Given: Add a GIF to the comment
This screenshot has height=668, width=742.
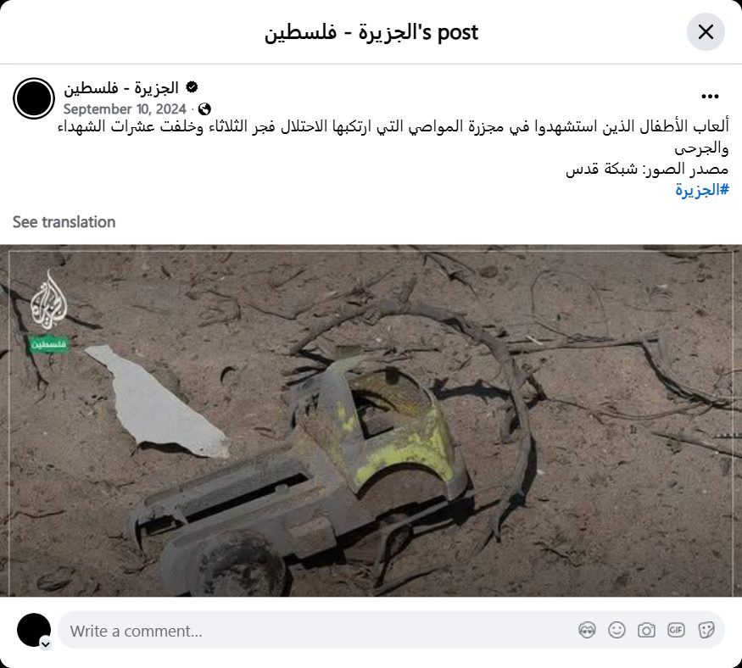Looking at the screenshot, I should tap(676, 630).
